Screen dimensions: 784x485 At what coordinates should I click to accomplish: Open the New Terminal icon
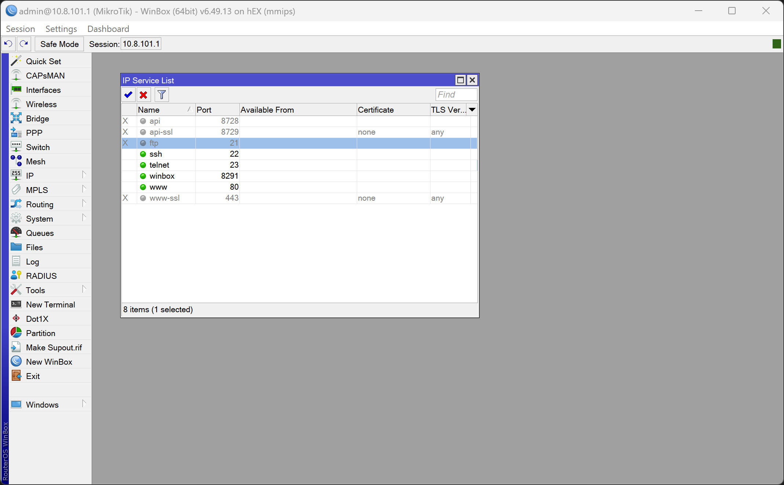pos(16,304)
